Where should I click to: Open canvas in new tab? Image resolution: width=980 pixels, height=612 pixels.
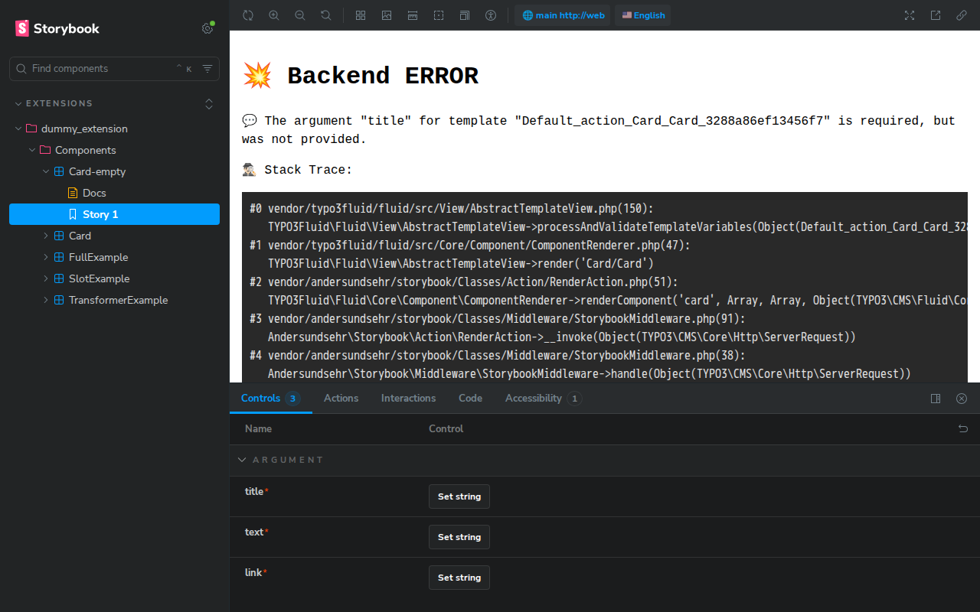936,15
